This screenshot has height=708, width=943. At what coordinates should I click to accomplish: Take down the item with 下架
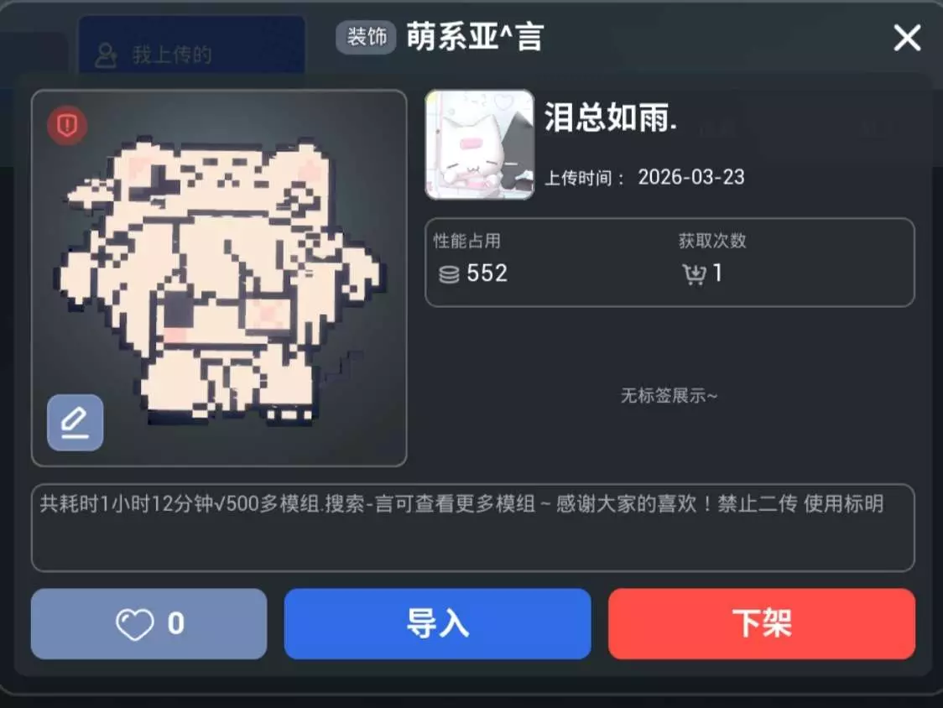(x=762, y=624)
